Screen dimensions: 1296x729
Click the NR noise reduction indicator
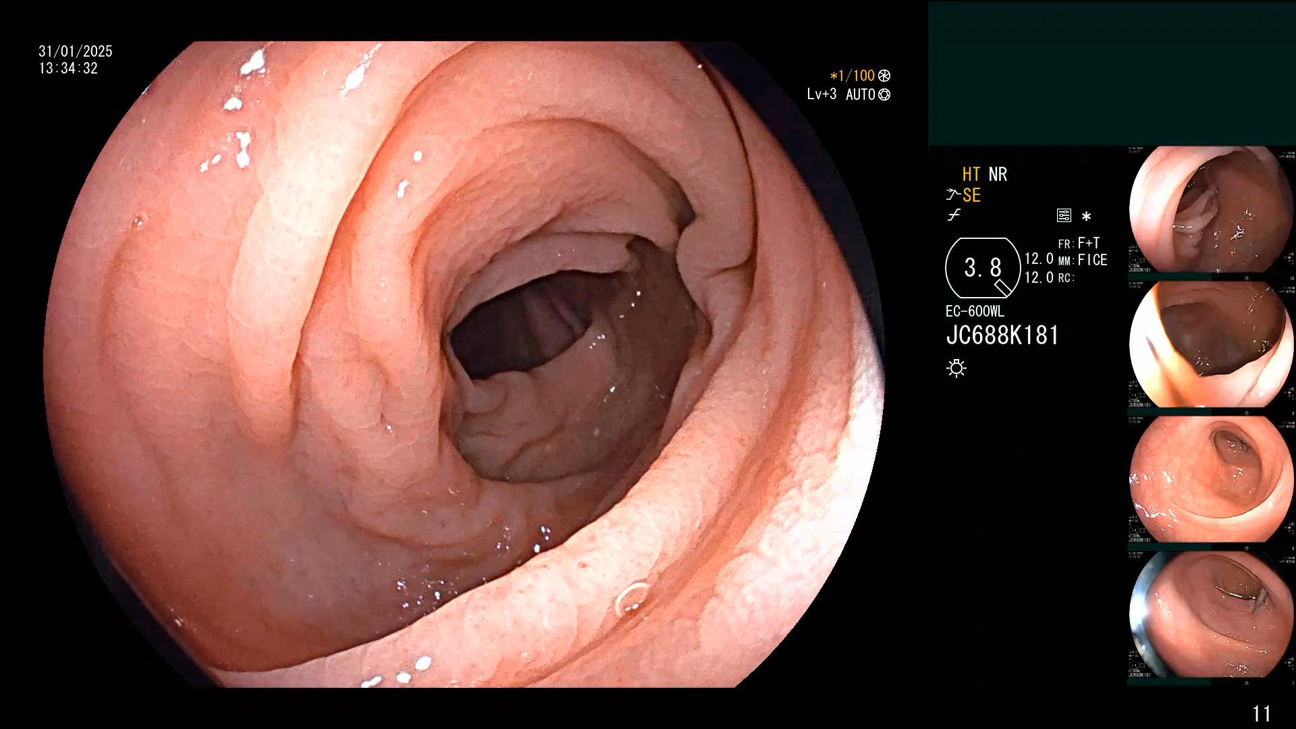point(998,174)
